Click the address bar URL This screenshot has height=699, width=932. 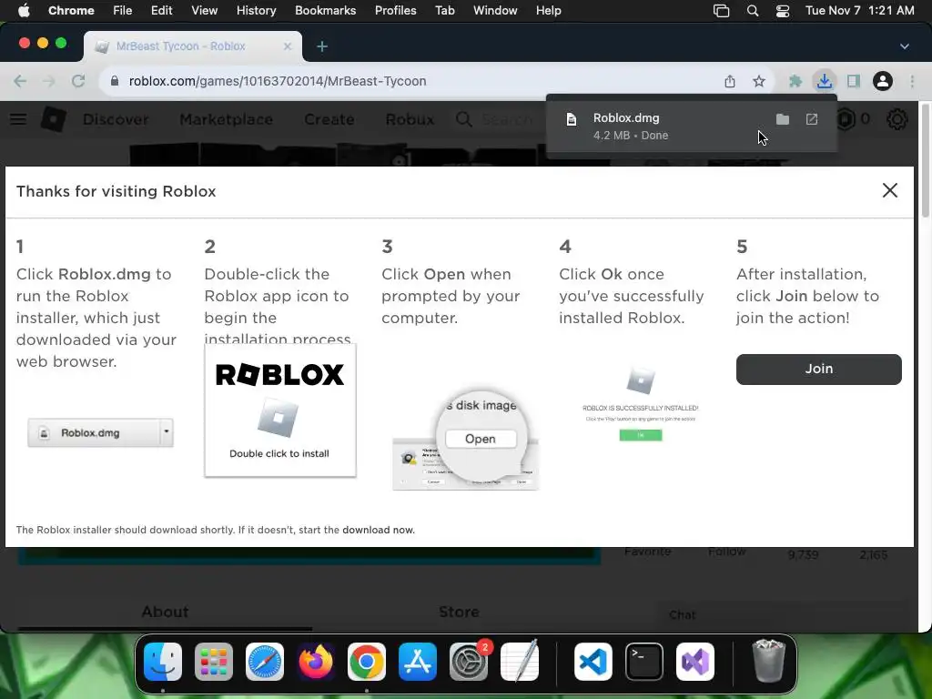(278, 81)
